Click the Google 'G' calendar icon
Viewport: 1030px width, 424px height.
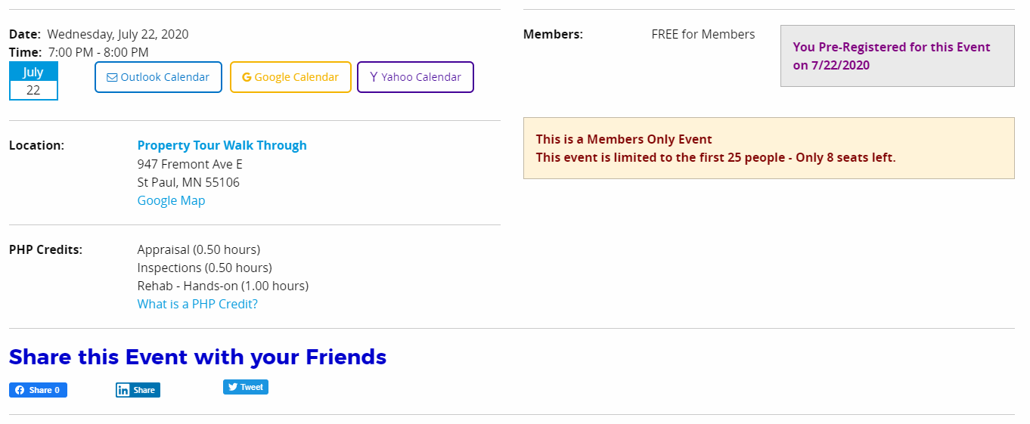click(x=247, y=77)
